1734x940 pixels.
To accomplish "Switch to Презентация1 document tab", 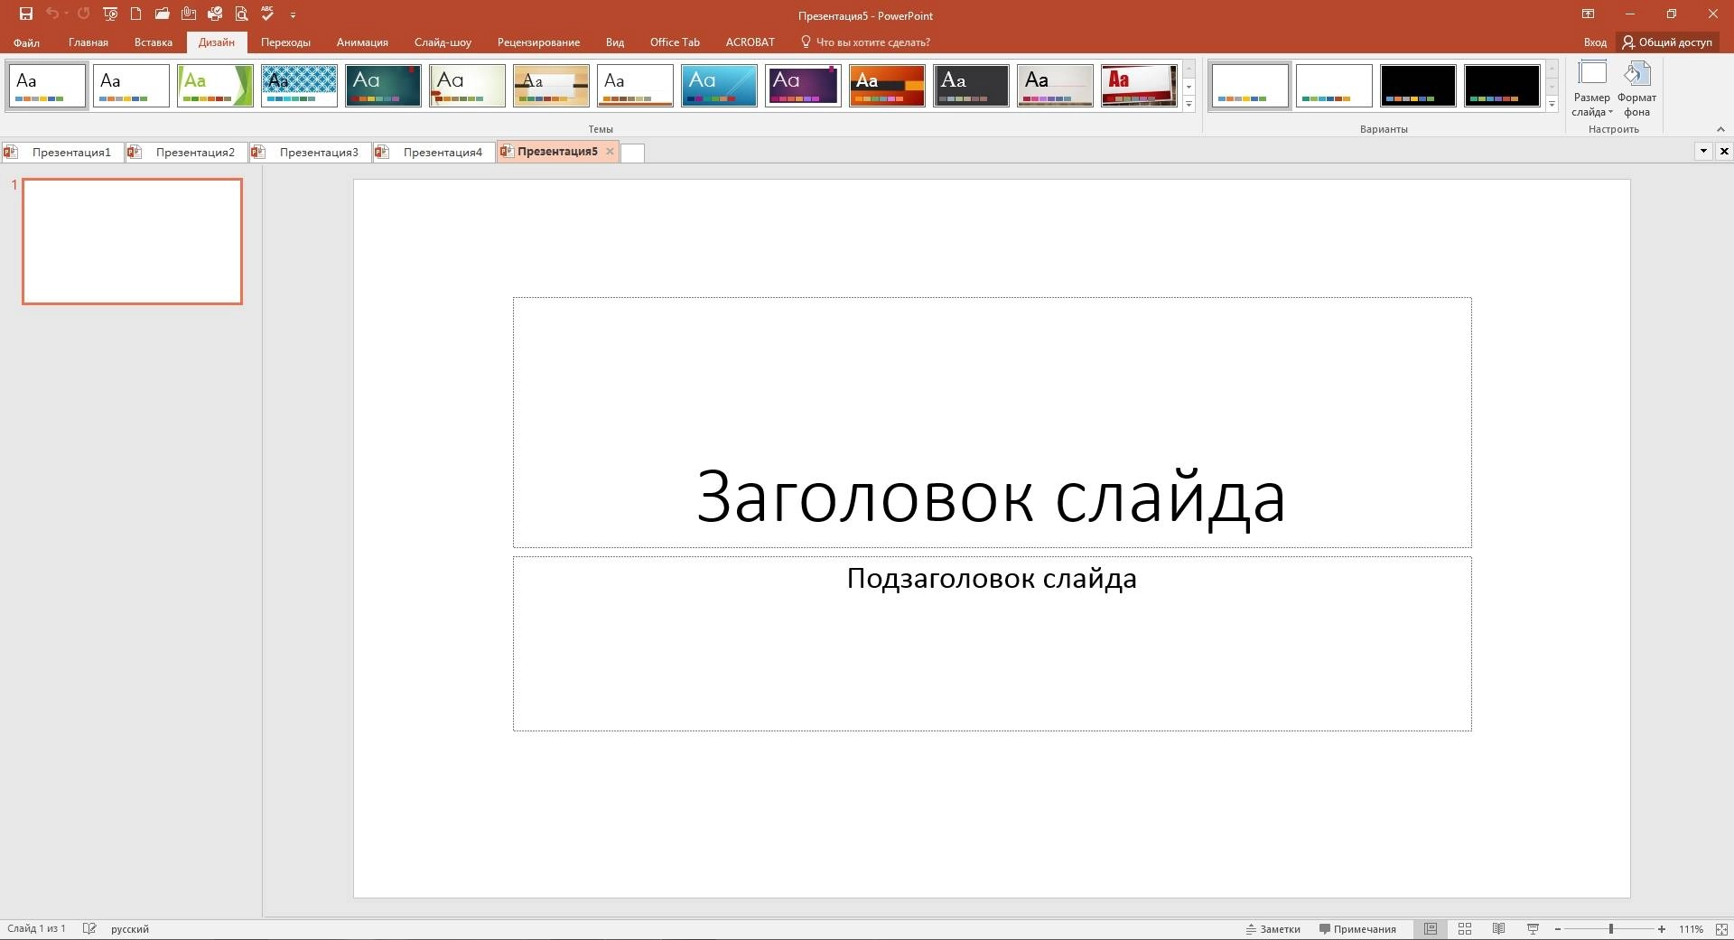I will tap(61, 152).
